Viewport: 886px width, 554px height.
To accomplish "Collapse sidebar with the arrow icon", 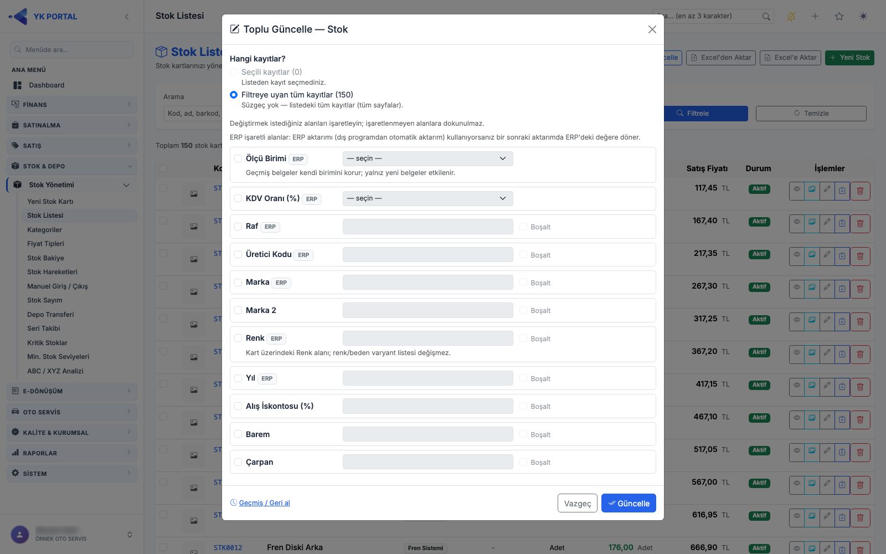I will tap(127, 17).
